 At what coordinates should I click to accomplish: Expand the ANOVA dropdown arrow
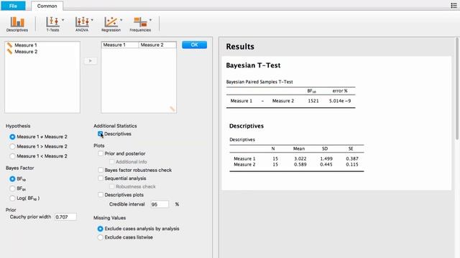(92, 20)
